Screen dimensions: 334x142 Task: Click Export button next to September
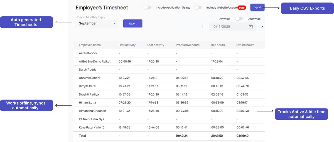pos(133,24)
